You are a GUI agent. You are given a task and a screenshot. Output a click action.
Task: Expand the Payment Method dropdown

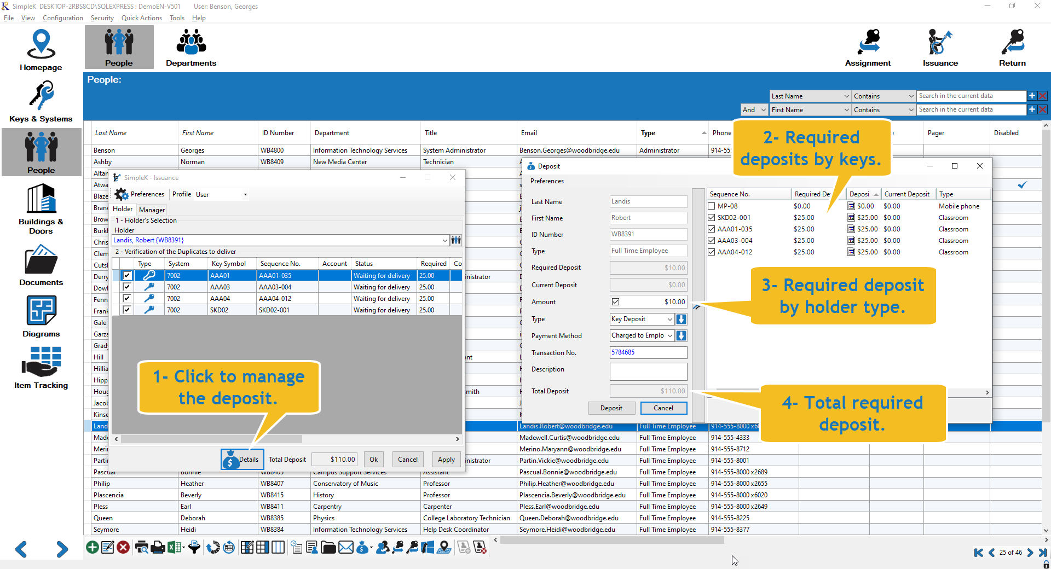point(669,336)
